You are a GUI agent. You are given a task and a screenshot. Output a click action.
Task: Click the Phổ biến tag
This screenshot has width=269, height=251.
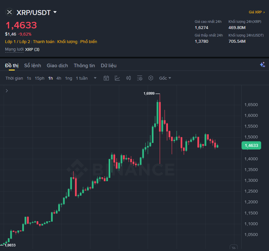pos(89,42)
